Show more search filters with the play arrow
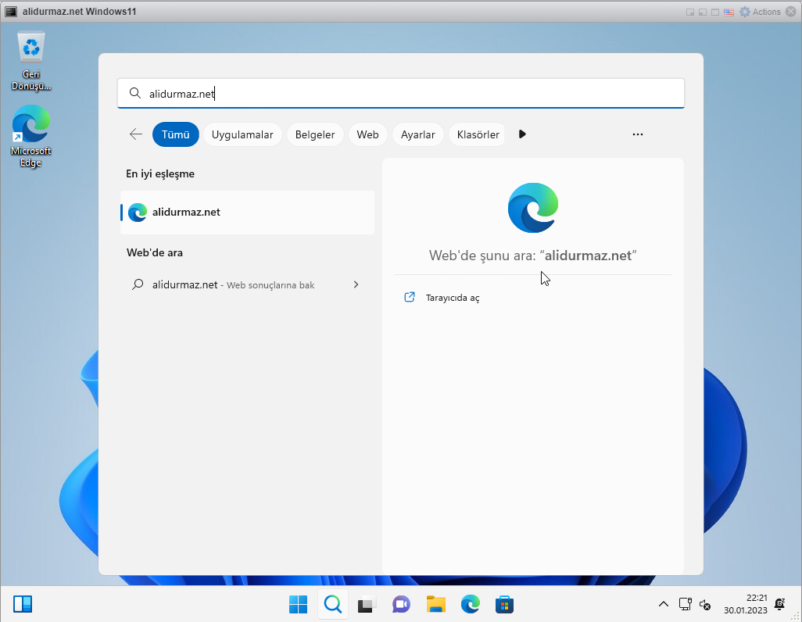Image resolution: width=802 pixels, height=622 pixels. (522, 134)
